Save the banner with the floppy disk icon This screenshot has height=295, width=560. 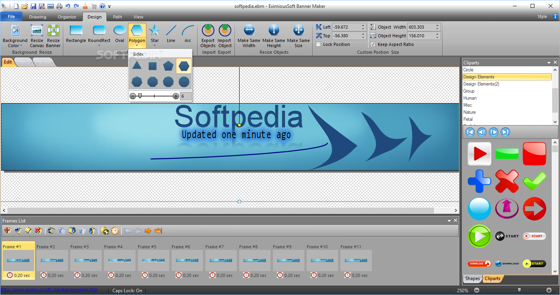[33, 6]
